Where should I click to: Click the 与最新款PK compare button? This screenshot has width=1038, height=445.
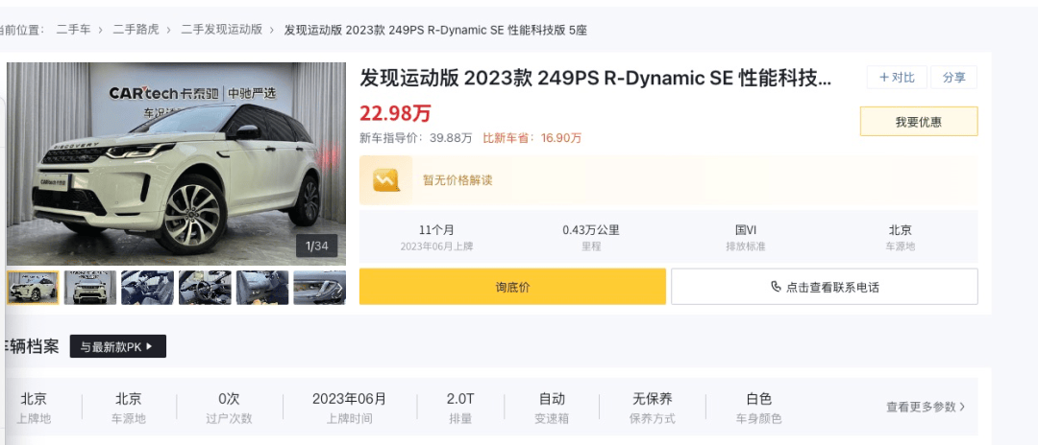(117, 346)
